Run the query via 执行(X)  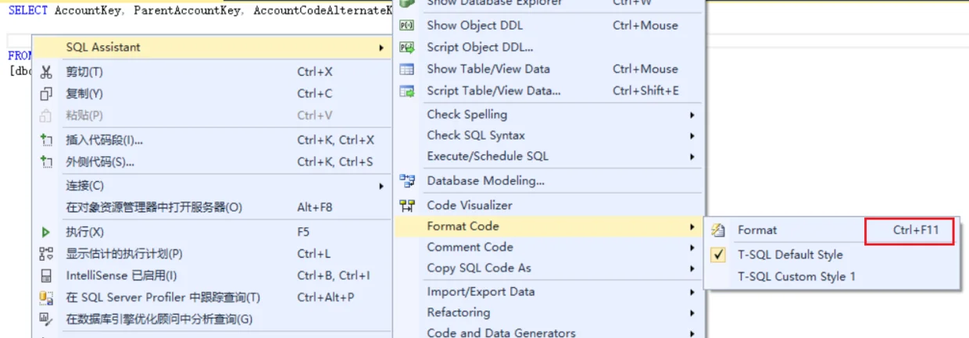click(212, 232)
